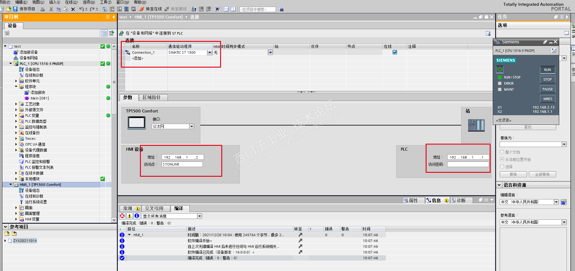Expand the ZYX20211014 reference project
The image size is (575, 271).
5,241
